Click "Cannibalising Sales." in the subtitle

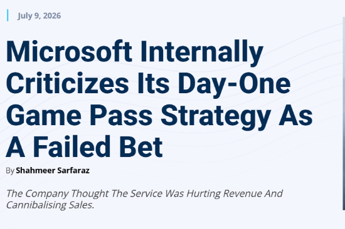click(x=50, y=205)
